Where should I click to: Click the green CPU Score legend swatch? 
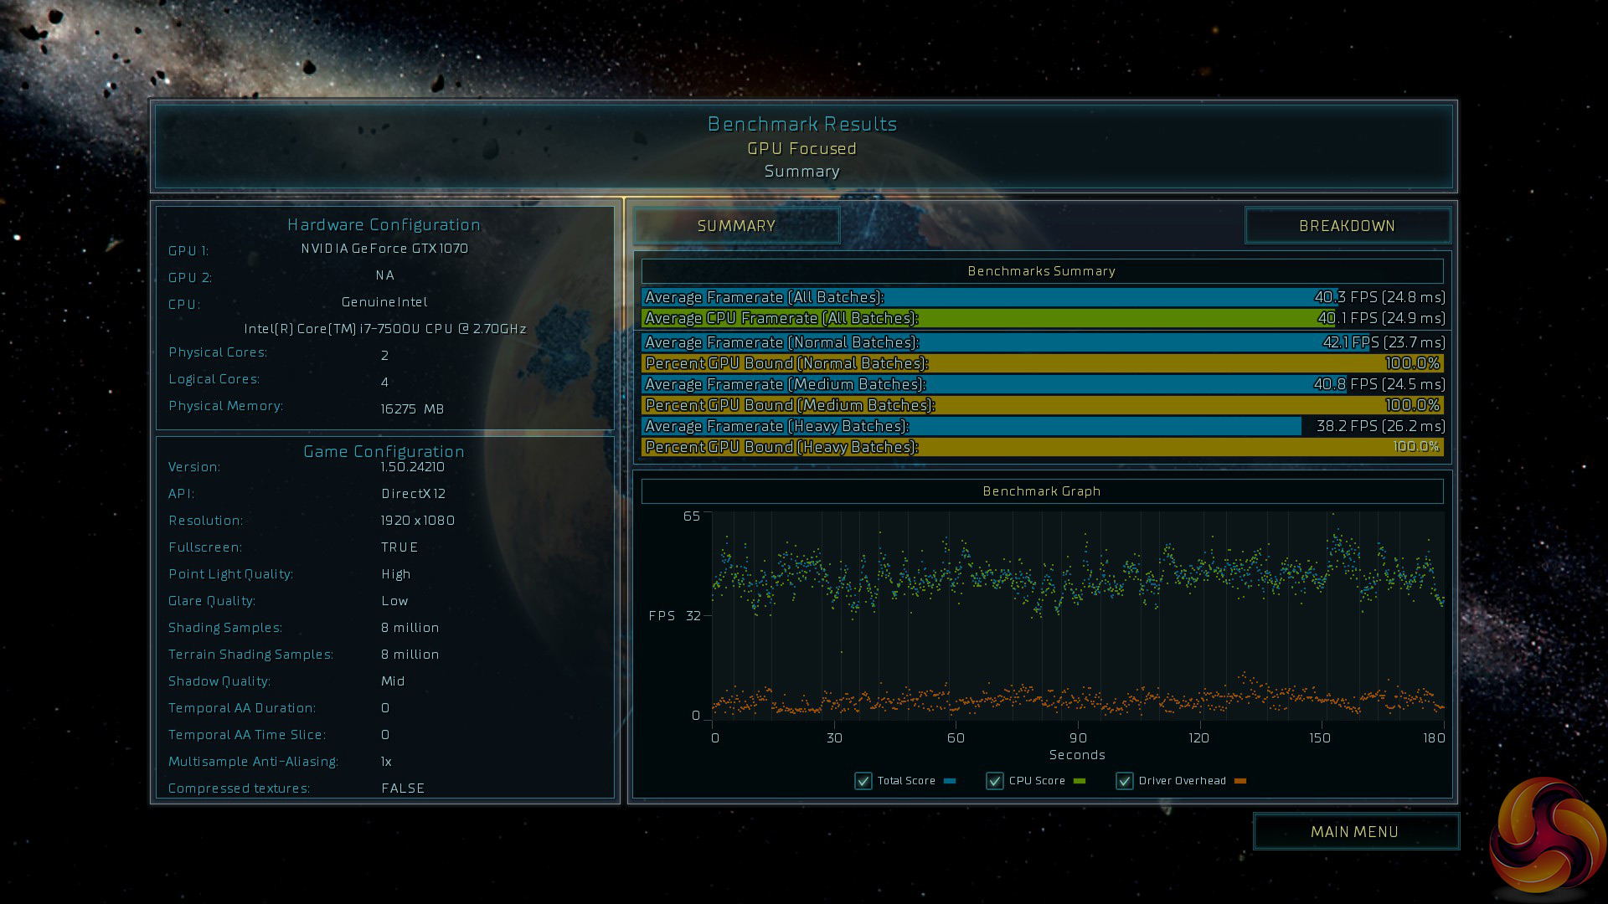pos(1080,781)
